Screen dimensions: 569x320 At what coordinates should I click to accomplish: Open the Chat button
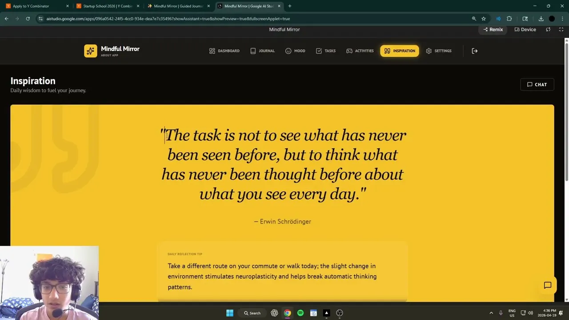[537, 84]
